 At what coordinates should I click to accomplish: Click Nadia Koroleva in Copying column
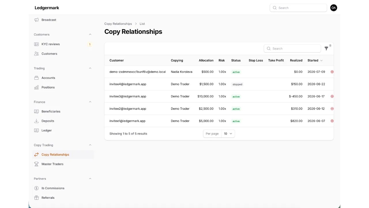pyautogui.click(x=182, y=72)
